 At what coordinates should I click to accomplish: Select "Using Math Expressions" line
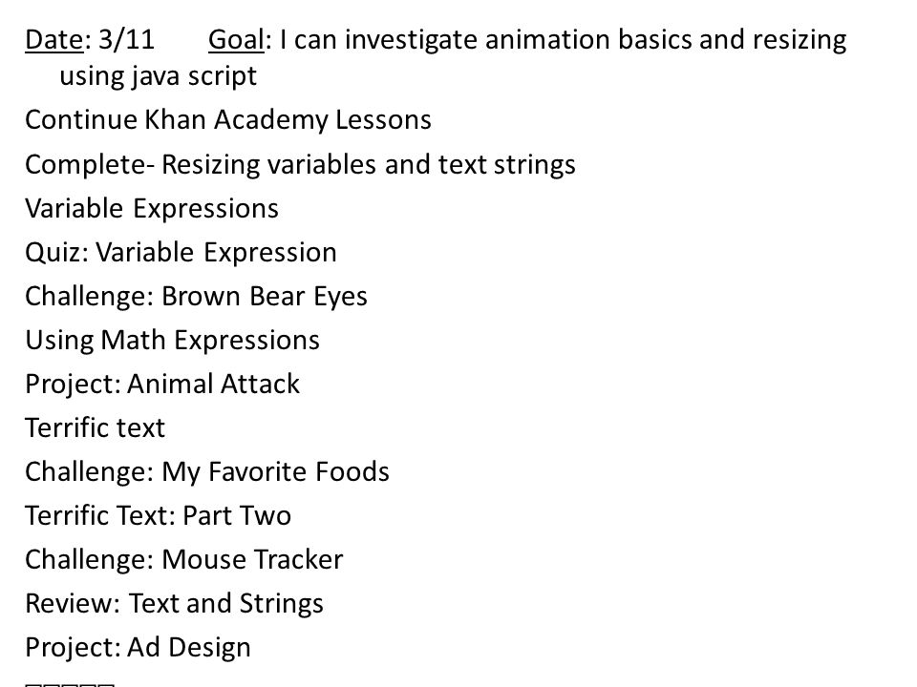[x=172, y=340]
